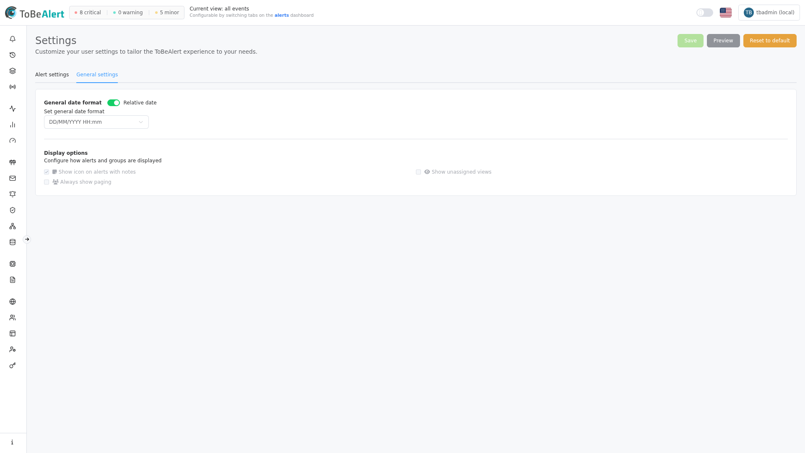Open the history clock icon in sidebar
This screenshot has height=453, width=805.
[x=13, y=55]
